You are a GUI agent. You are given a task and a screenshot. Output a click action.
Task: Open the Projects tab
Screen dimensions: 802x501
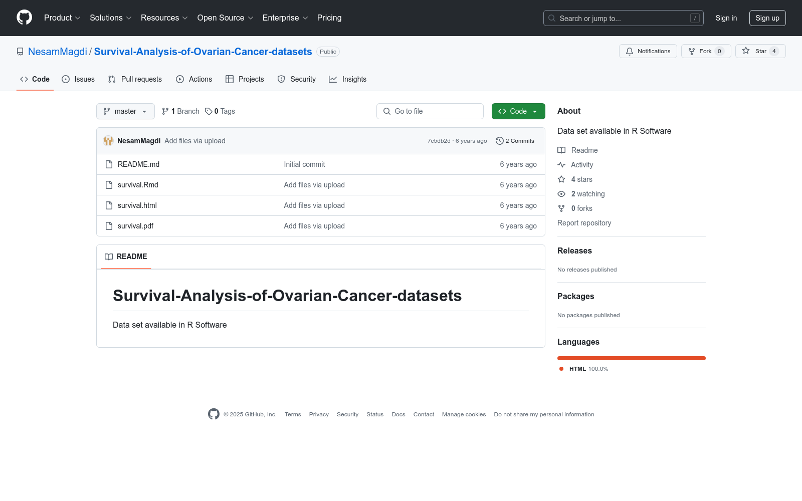tap(245, 79)
